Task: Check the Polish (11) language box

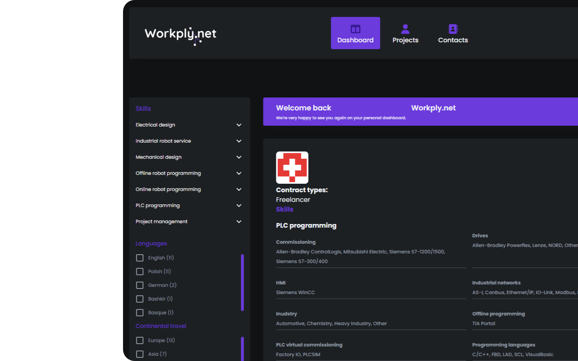Action: (x=140, y=272)
